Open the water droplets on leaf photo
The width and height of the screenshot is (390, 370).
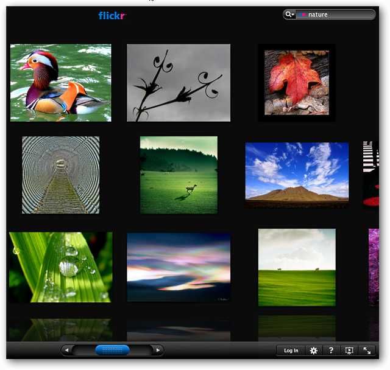click(x=61, y=267)
